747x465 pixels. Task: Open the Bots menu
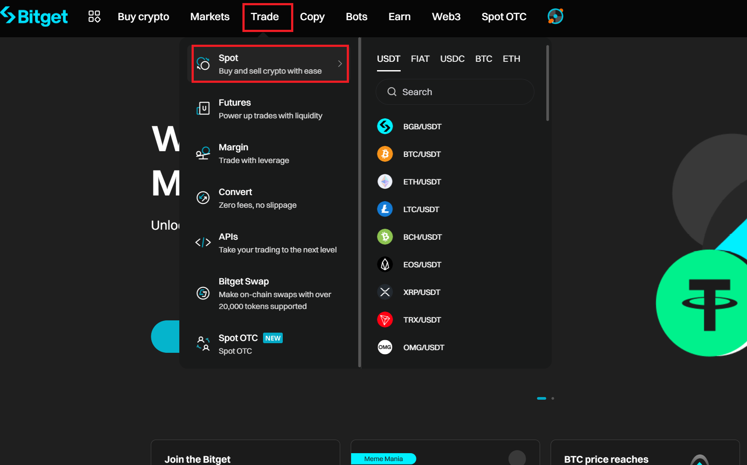coord(356,17)
